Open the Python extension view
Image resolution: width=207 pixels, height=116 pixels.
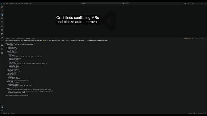coord(2,34)
